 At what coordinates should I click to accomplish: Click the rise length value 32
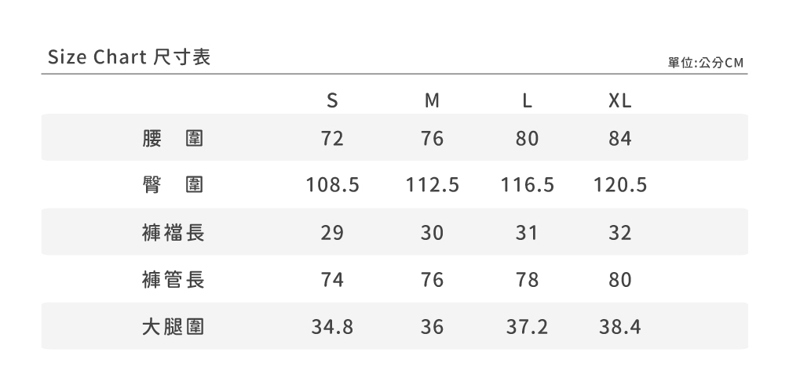click(619, 233)
